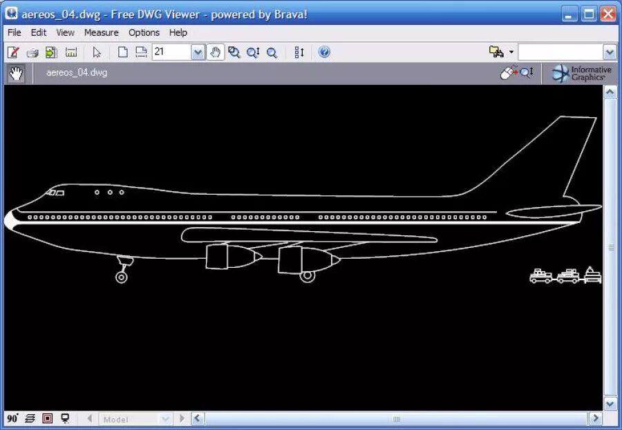The image size is (622, 430).
Task: Click the next layout arrow near Model
Action: [x=181, y=418]
